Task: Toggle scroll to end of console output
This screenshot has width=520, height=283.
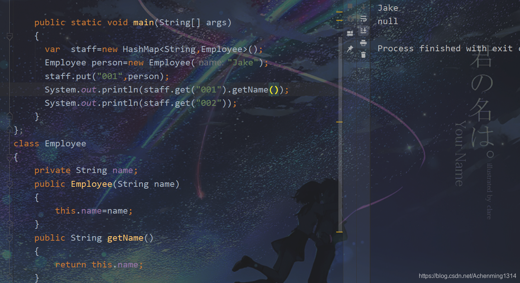Action: coord(363,30)
